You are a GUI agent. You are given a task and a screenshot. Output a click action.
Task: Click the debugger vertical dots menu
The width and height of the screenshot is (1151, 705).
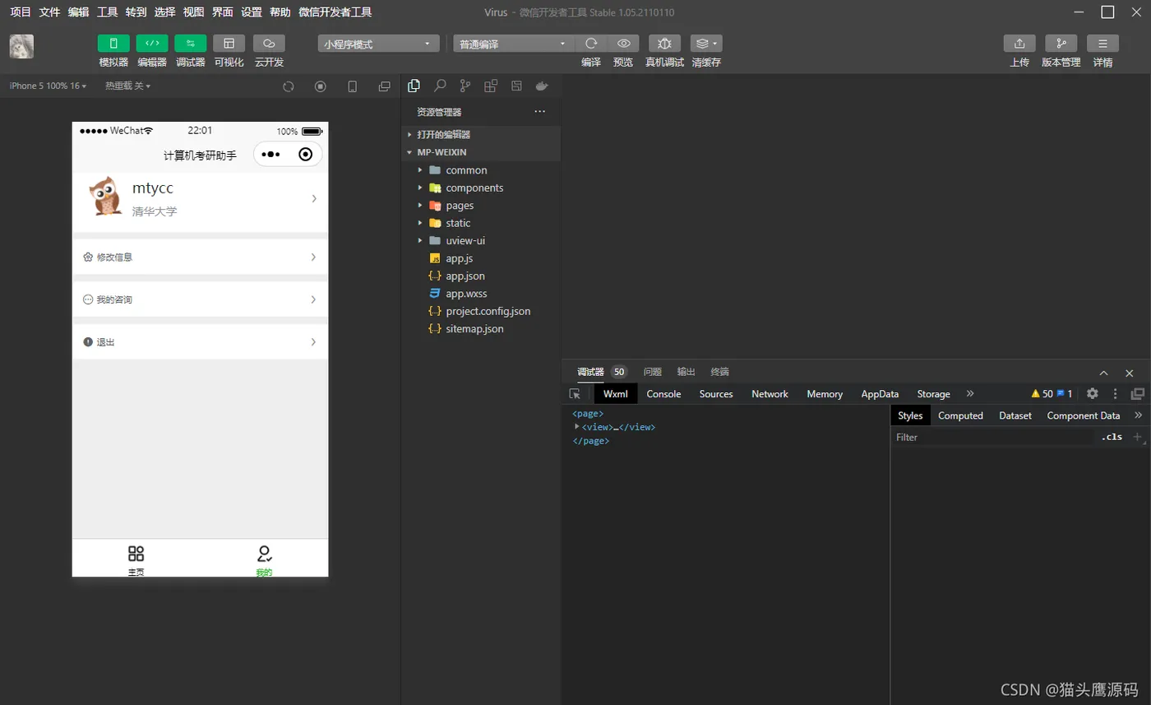(x=1116, y=394)
